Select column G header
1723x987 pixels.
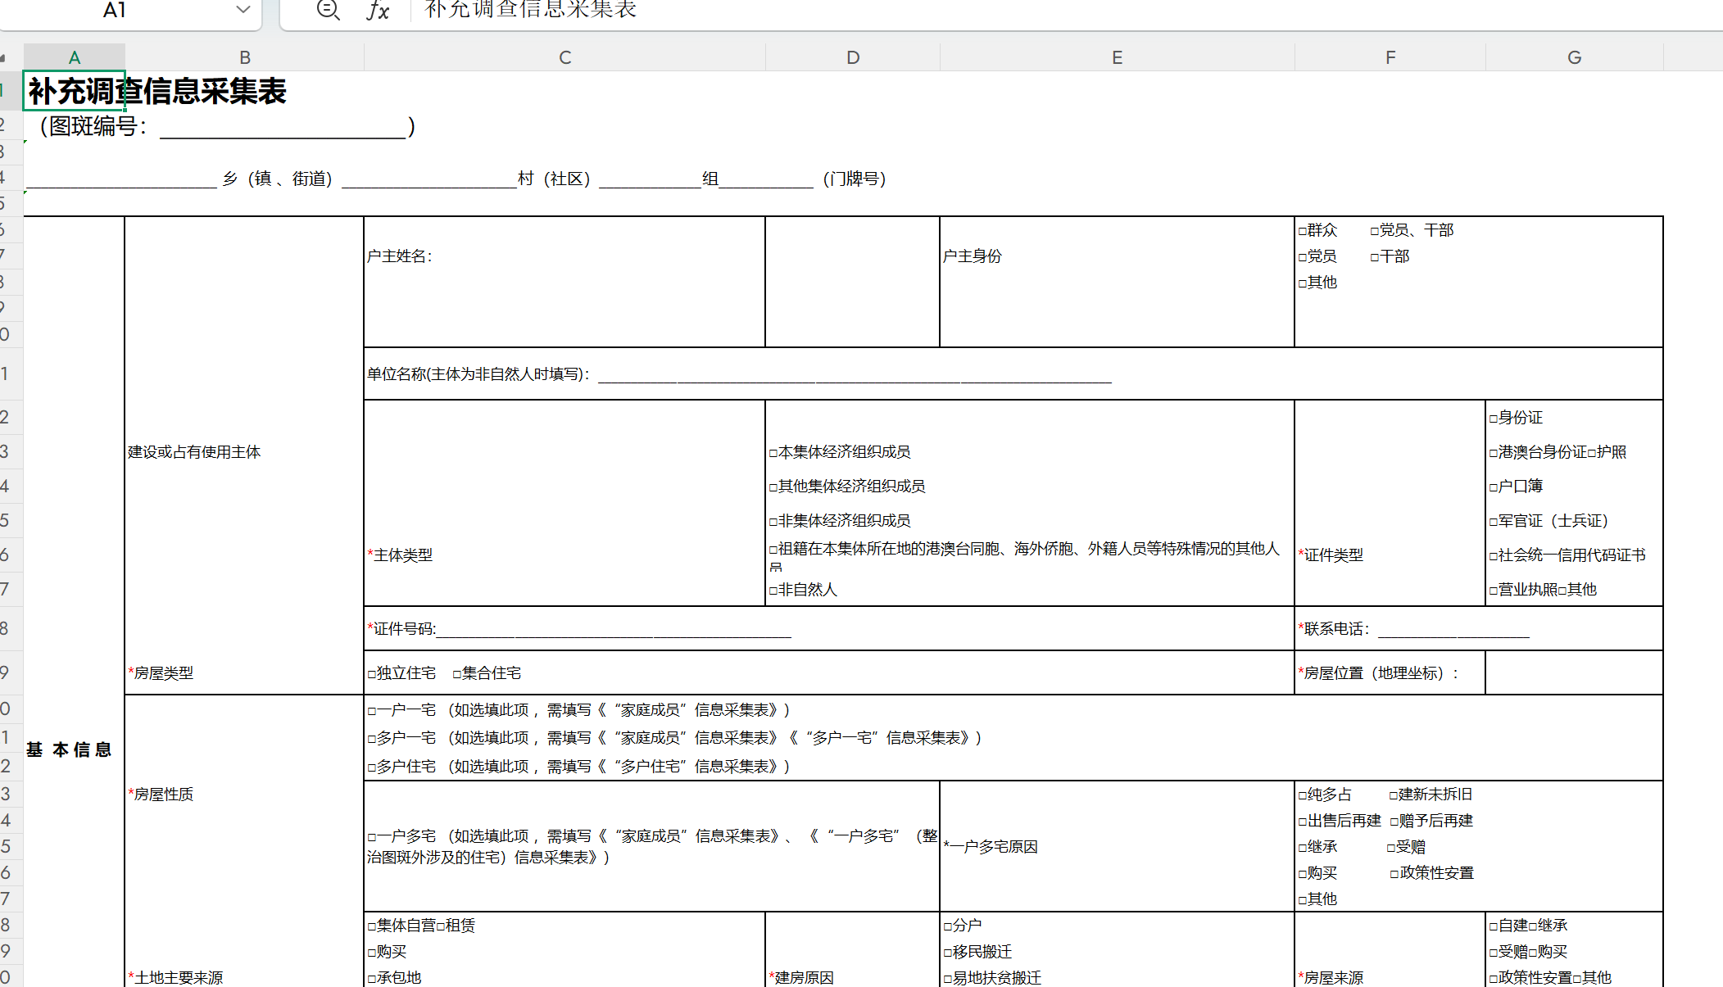(1574, 57)
